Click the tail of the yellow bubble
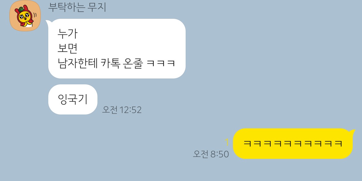 pos(352,132)
